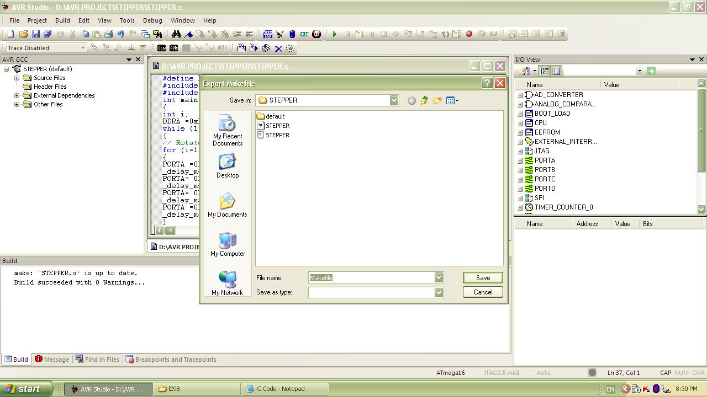The width and height of the screenshot is (707, 397).
Task: Open the View Menu dropdown in dialog
Action: coord(452,100)
